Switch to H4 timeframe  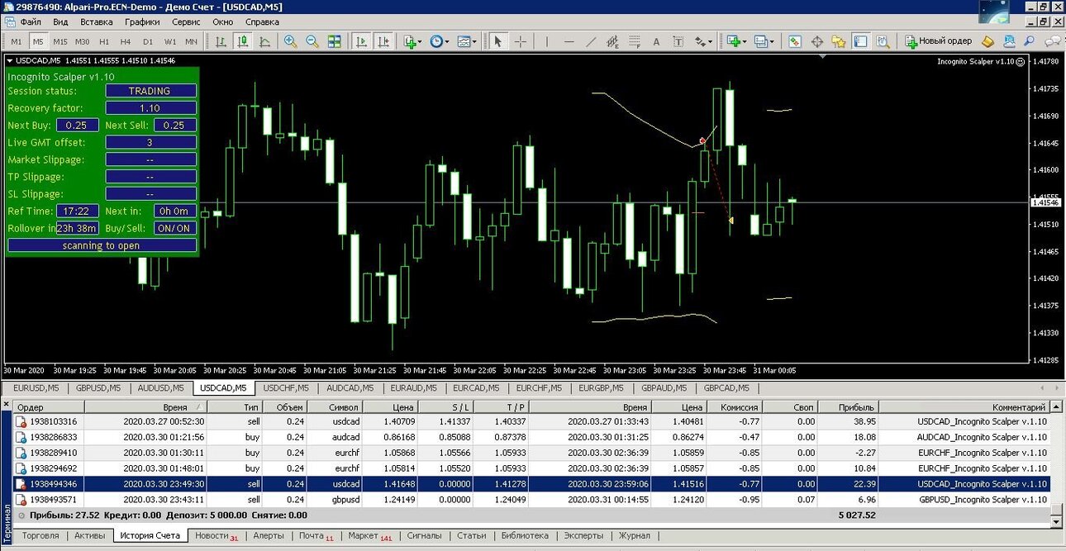(126, 41)
